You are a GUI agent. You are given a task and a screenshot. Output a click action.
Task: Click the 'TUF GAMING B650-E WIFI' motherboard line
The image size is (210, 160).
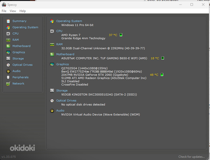point(104,58)
